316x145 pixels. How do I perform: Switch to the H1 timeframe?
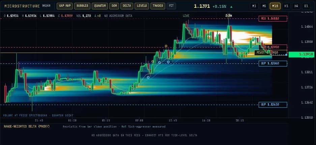(286, 6)
